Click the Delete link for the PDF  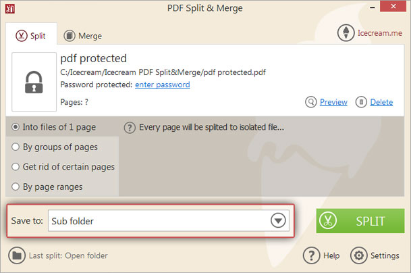381,102
